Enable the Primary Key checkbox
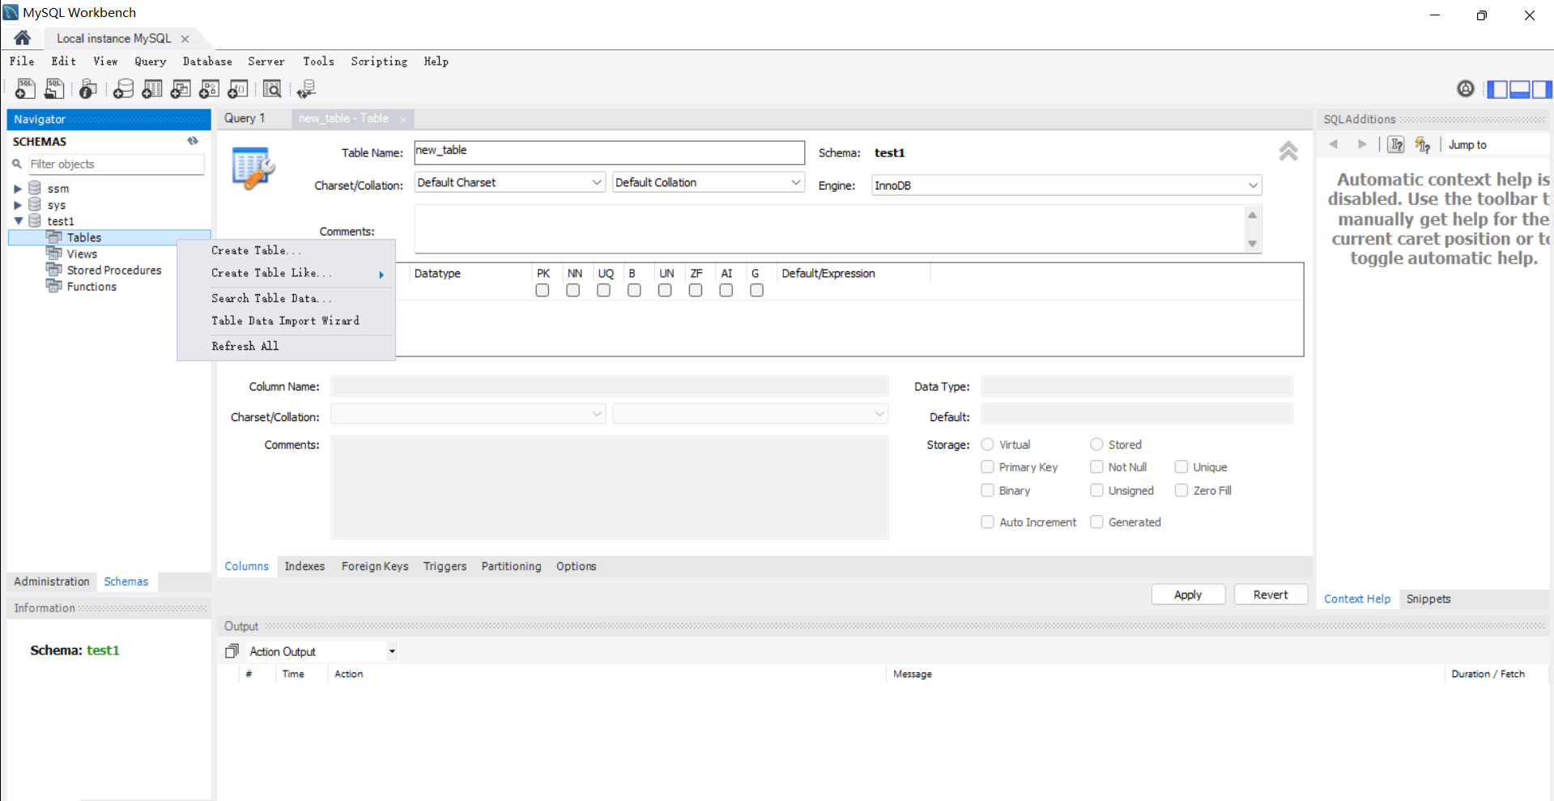Image resolution: width=1554 pixels, height=801 pixels. click(x=988, y=467)
